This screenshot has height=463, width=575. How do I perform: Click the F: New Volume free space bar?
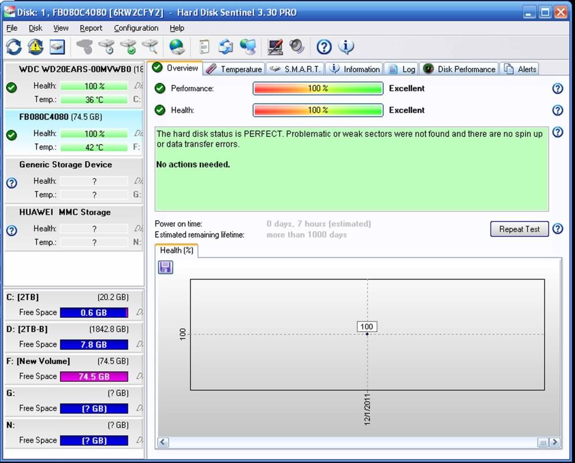point(94,377)
